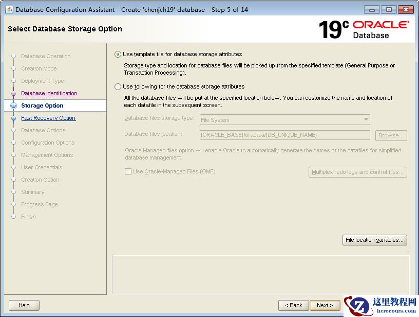Open Database Identification step link
Viewport: 419px width, 317px height.
tap(49, 93)
